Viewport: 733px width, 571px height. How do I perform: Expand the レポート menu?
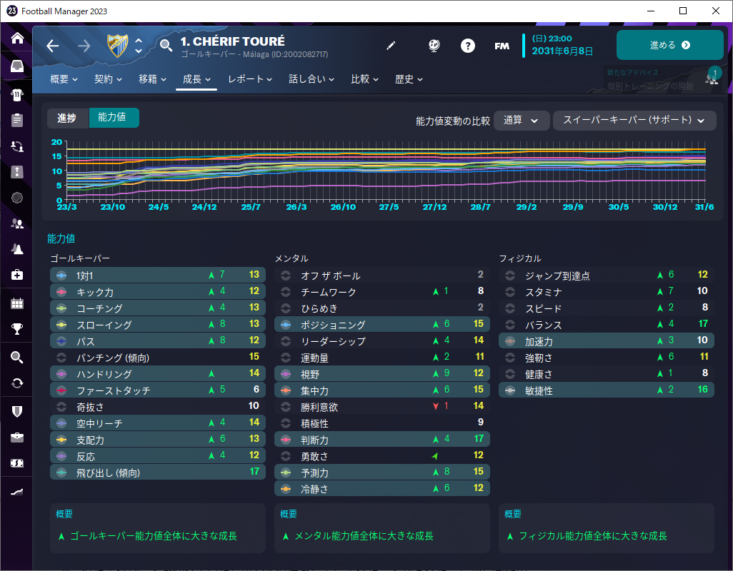tap(250, 79)
